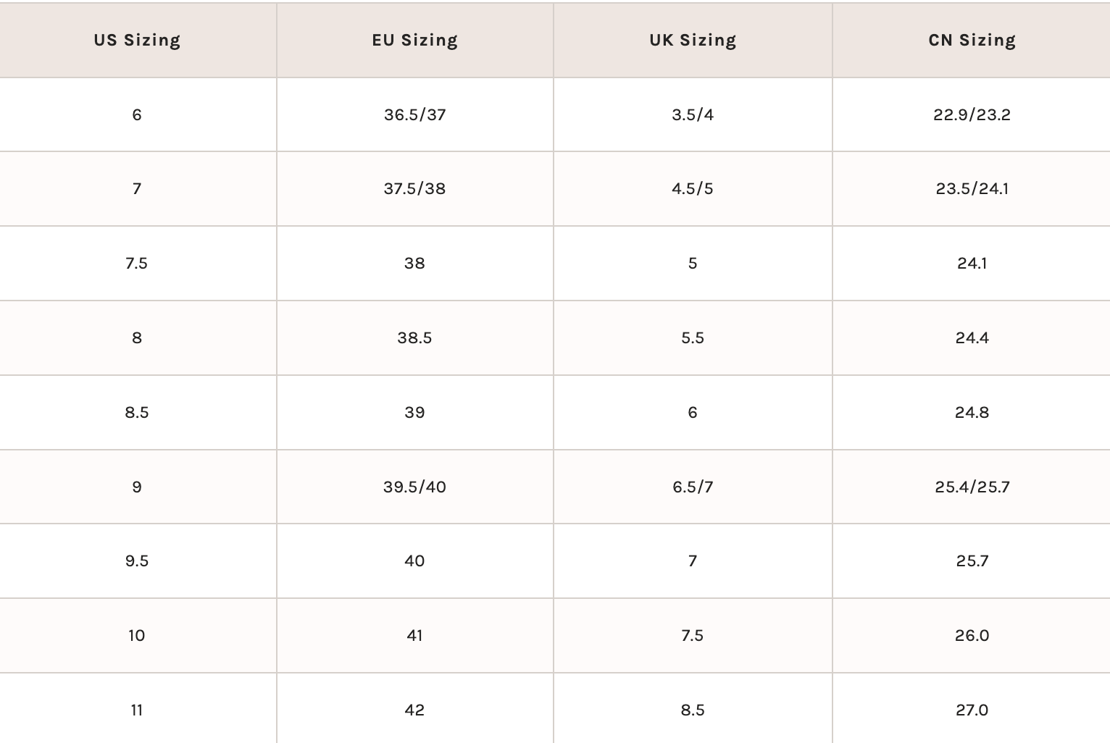The image size is (1110, 743).
Task: Click the CN Sizing column header
Action: pos(972,40)
